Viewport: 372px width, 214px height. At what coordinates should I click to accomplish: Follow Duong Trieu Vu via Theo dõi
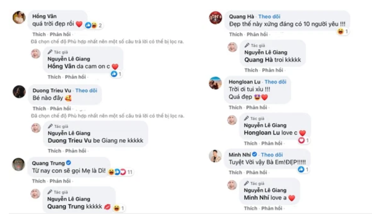[x=86, y=90]
